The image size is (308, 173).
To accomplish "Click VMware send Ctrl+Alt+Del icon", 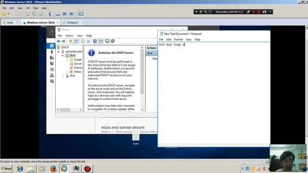I will pos(17,14).
